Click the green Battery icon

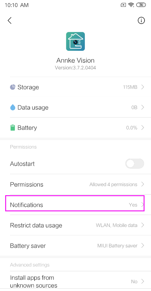coord(13,128)
